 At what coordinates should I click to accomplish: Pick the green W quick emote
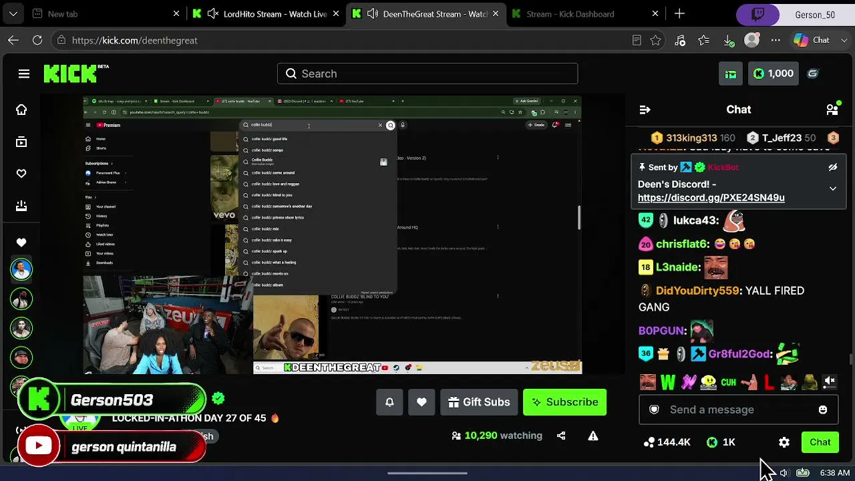tap(668, 382)
